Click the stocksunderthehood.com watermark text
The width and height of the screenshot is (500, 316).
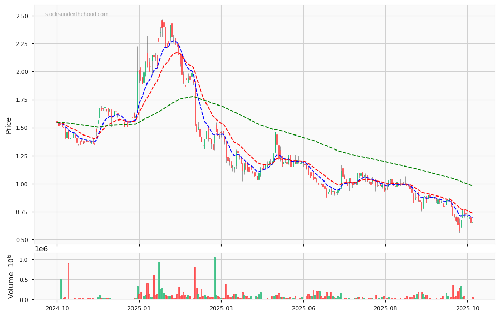pyautogui.click(x=77, y=14)
